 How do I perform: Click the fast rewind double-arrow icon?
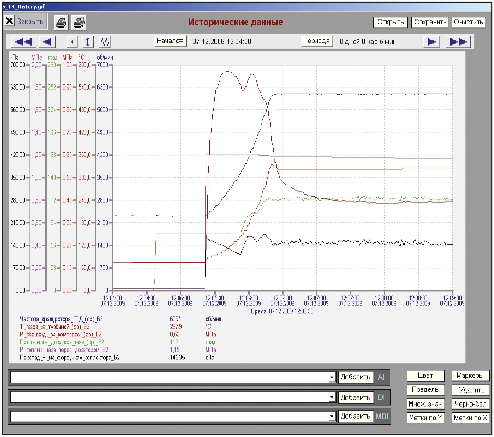pyautogui.click(x=24, y=42)
